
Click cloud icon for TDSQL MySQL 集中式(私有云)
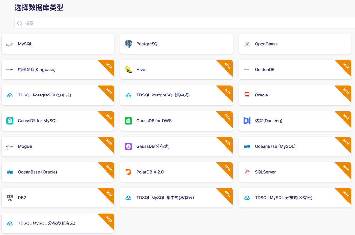tap(129, 198)
